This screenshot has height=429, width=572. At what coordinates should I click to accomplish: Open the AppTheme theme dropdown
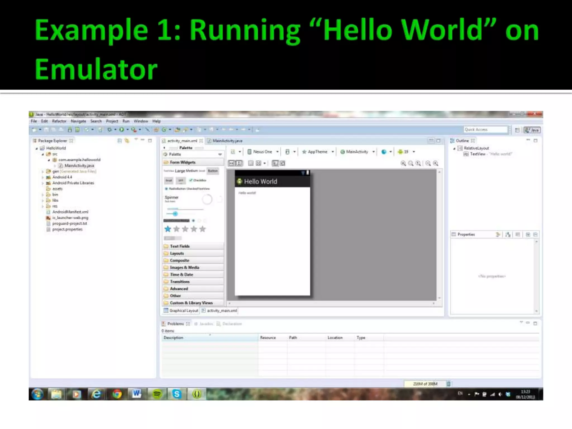coord(318,152)
